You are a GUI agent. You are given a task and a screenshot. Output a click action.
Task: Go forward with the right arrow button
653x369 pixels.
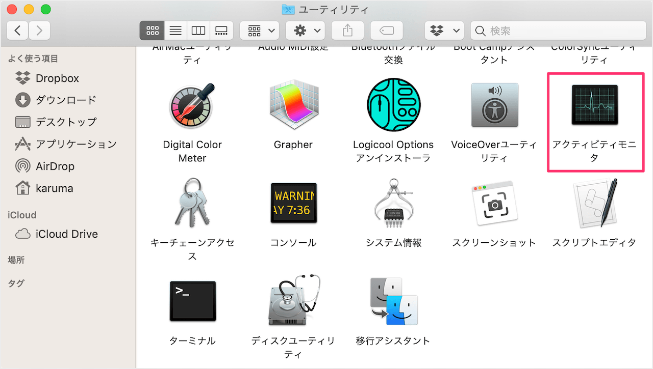pos(39,31)
